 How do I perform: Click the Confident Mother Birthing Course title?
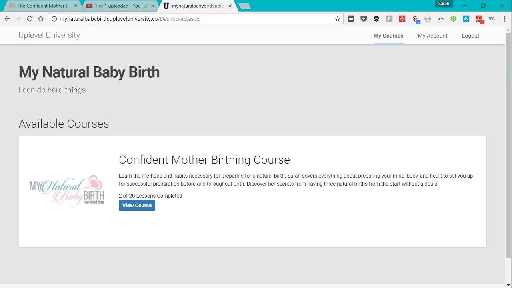pyautogui.click(x=204, y=160)
